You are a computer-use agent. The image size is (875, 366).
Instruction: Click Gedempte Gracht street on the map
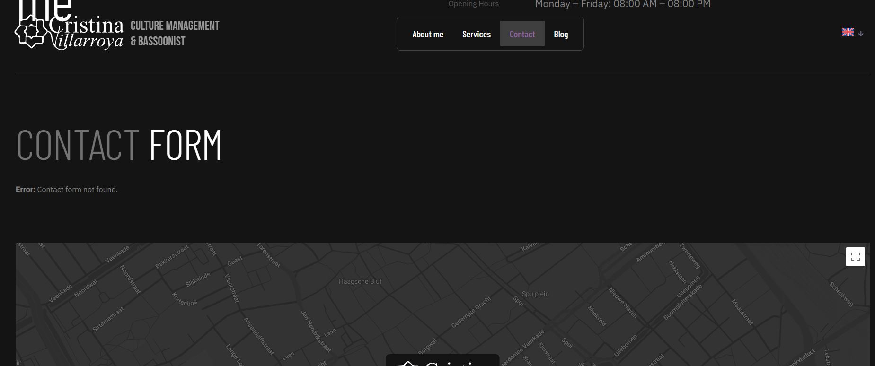point(471,312)
